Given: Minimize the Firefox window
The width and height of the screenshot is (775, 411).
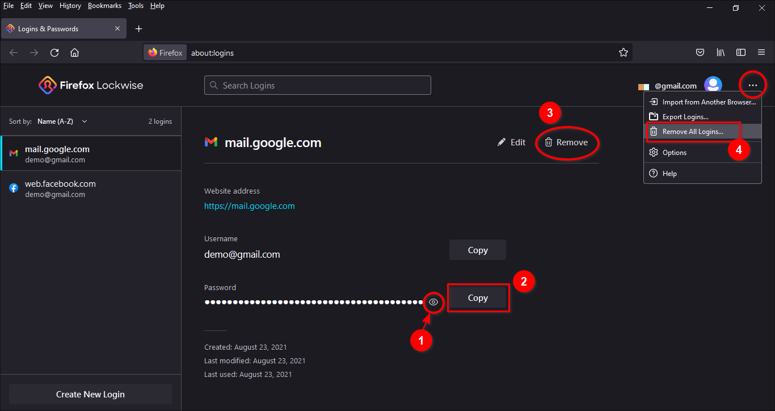Looking at the screenshot, I should (x=710, y=8).
